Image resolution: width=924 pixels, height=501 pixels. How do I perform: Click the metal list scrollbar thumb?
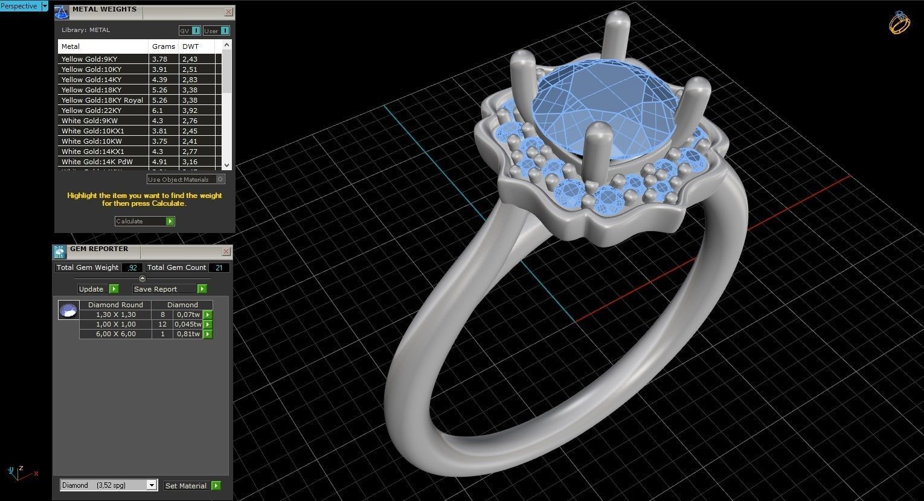(227, 71)
